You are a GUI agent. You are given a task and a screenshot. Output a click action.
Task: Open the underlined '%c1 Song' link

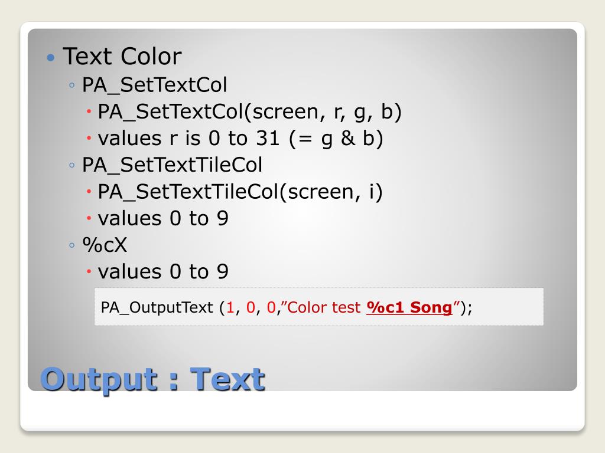coord(409,307)
